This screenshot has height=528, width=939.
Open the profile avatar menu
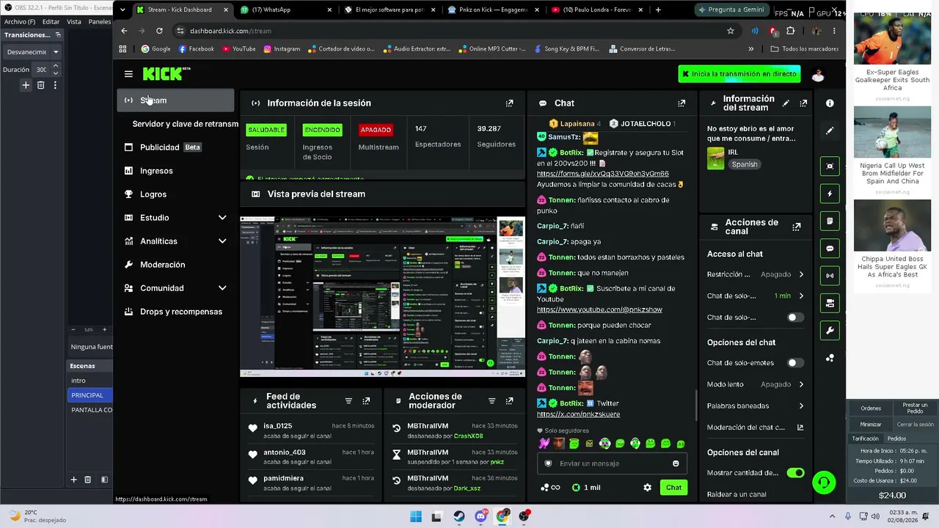[818, 74]
